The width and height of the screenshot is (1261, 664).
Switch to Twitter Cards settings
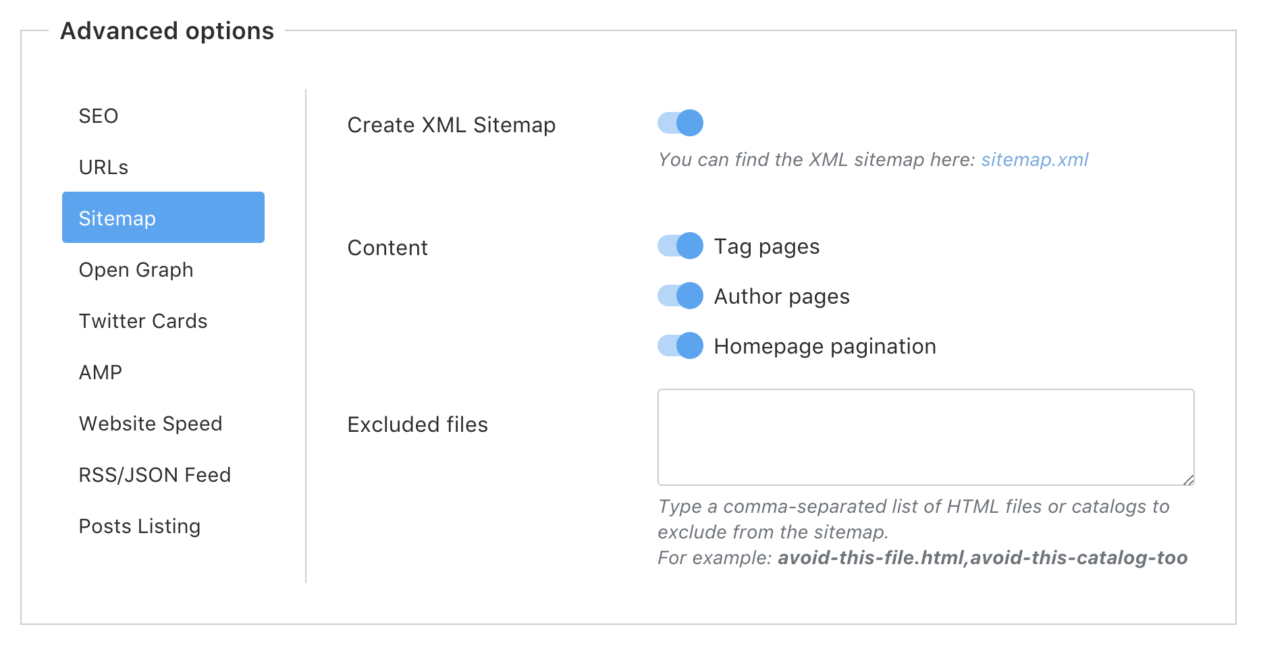pyautogui.click(x=143, y=321)
